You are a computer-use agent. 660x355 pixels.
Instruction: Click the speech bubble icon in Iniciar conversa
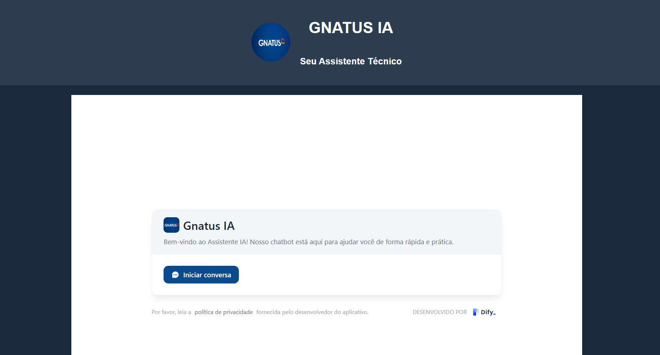175,275
